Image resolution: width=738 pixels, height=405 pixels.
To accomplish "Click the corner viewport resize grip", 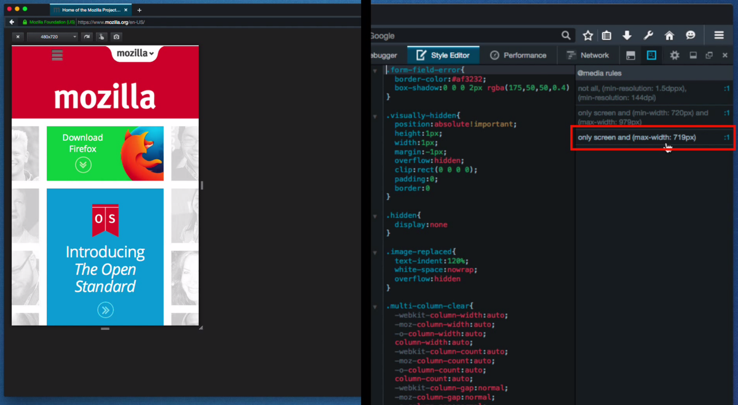I will (x=200, y=328).
